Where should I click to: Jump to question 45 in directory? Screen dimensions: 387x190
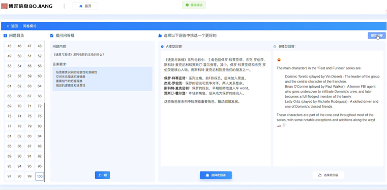click(9, 46)
